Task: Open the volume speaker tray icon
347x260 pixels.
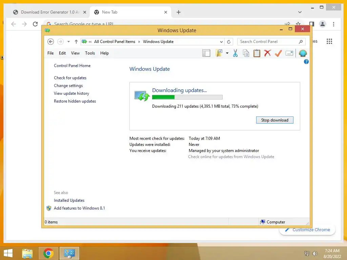Action: 315,253
